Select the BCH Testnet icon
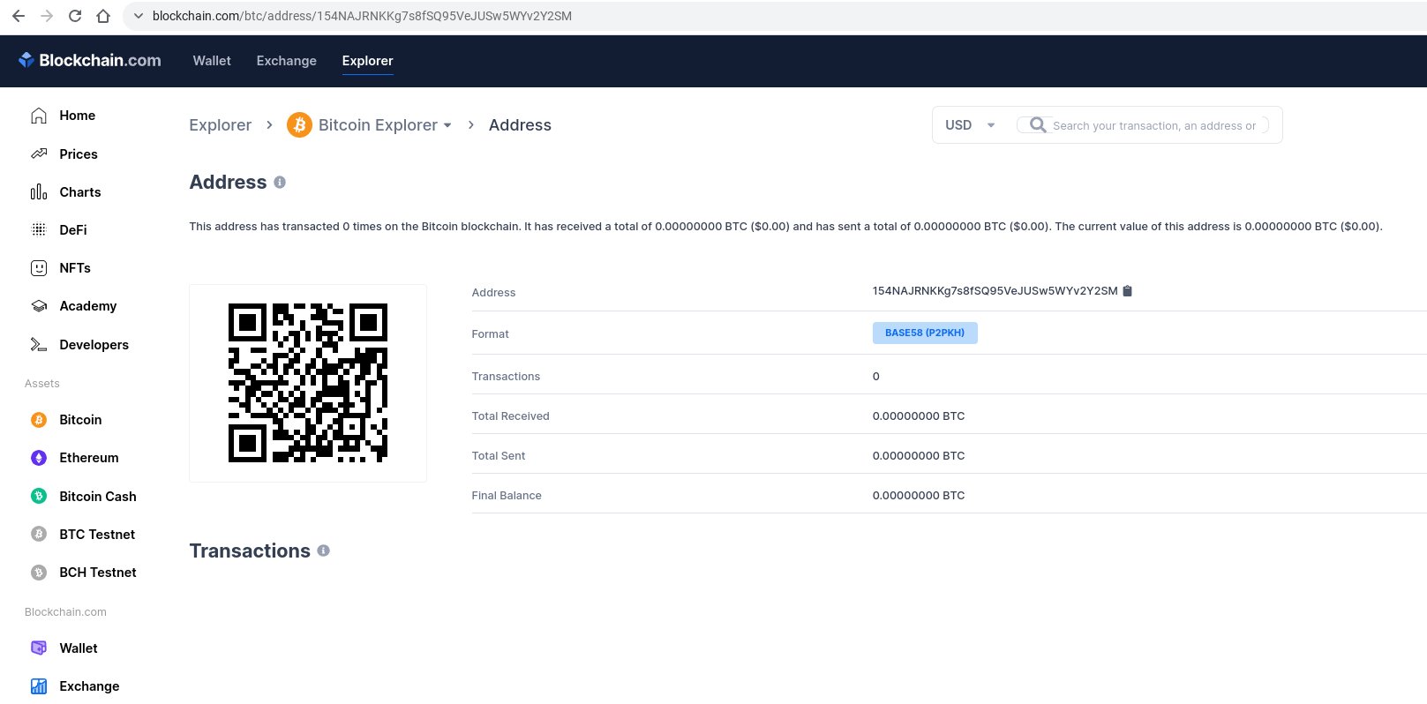 [x=39, y=573]
